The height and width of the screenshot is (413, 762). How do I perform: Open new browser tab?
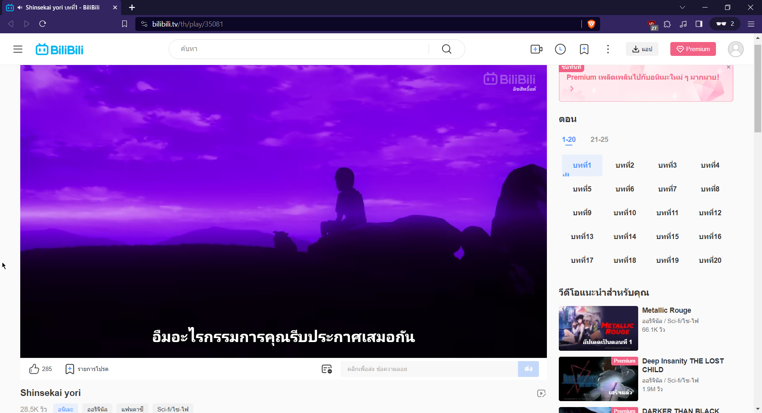click(132, 8)
